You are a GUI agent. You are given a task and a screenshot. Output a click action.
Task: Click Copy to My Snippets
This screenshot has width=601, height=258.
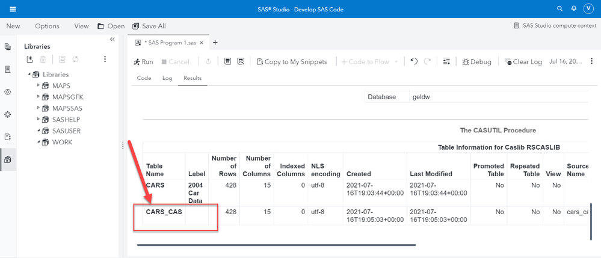tap(292, 61)
